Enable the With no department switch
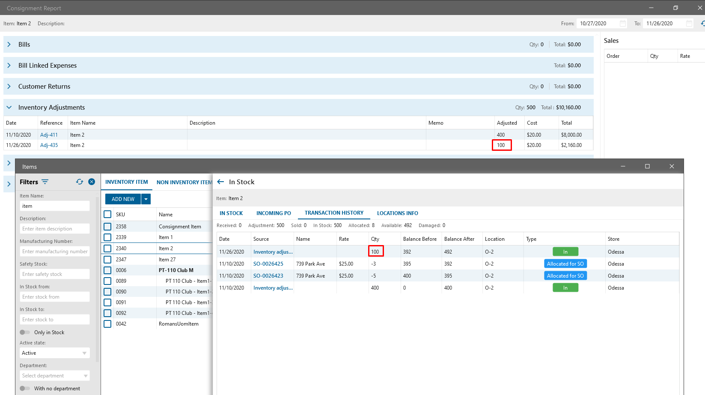 tap(25, 389)
